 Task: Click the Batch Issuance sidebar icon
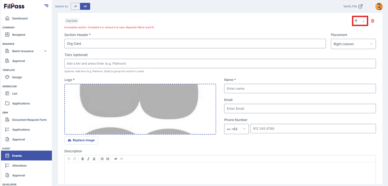click(7, 51)
